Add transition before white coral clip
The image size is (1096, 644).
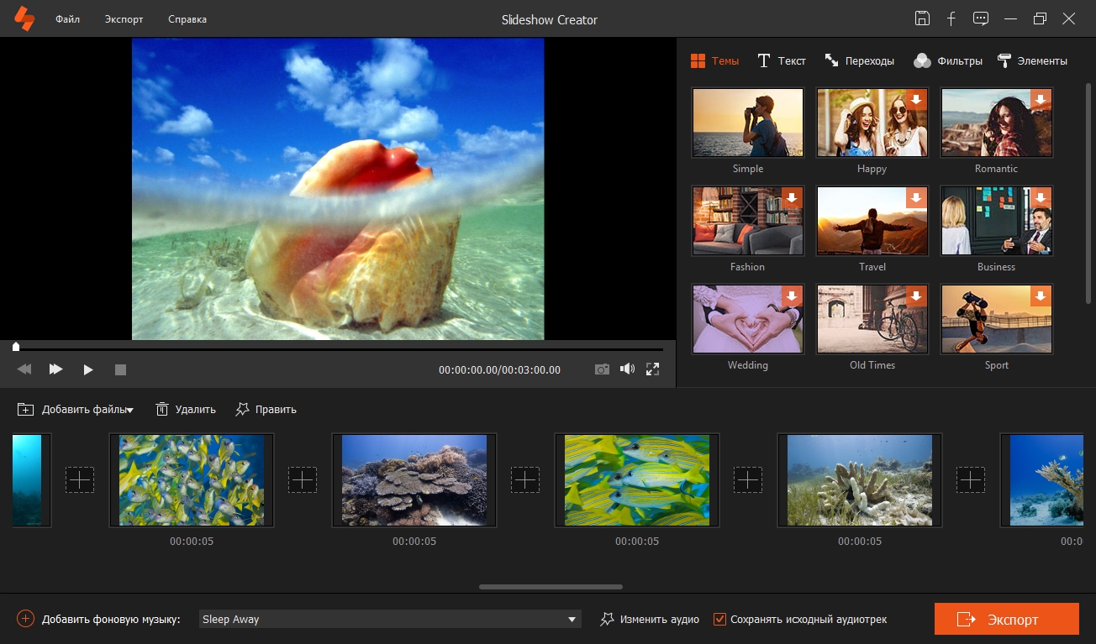[x=748, y=480]
